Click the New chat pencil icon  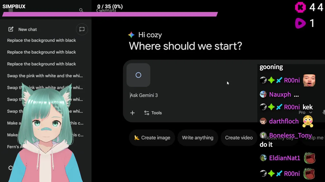point(11,29)
